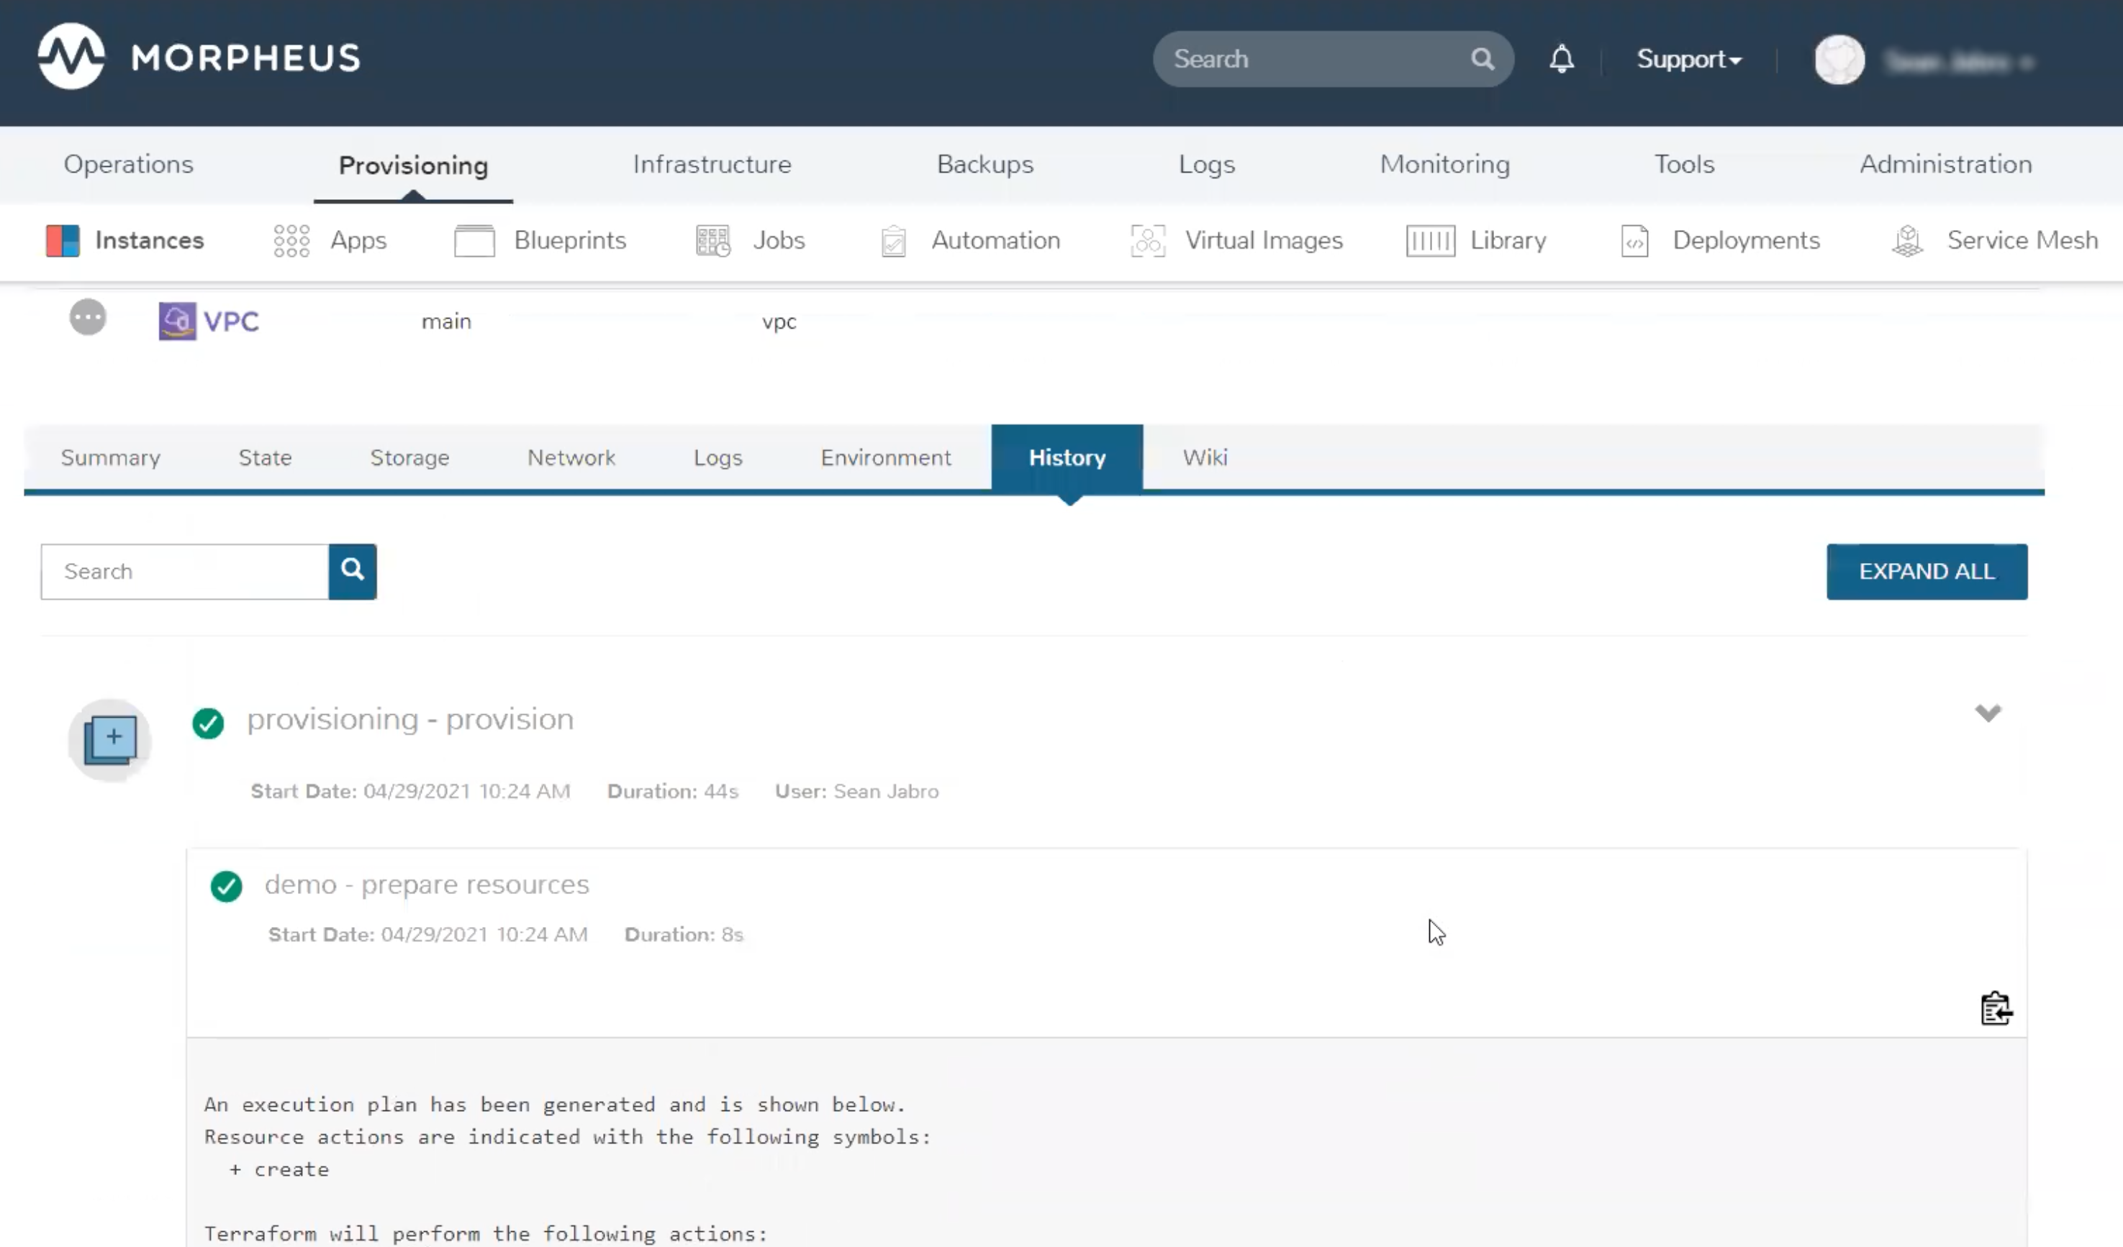Open the Support dropdown menu
The image size is (2123, 1247).
1688,59
